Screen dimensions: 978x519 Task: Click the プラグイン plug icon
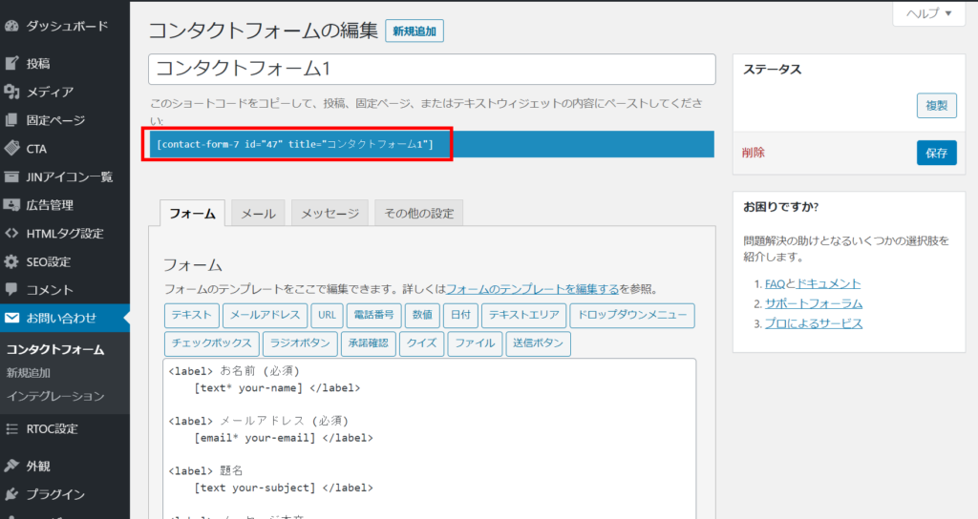pyautogui.click(x=11, y=494)
